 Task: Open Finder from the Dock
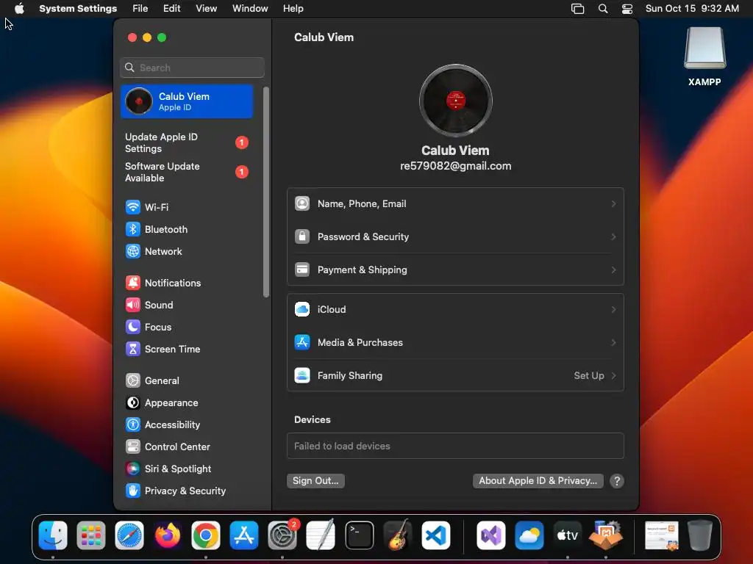(x=53, y=535)
